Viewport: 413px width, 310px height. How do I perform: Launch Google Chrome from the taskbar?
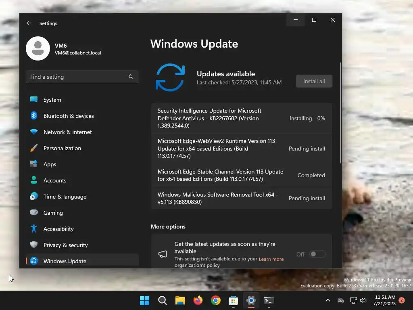point(216,300)
